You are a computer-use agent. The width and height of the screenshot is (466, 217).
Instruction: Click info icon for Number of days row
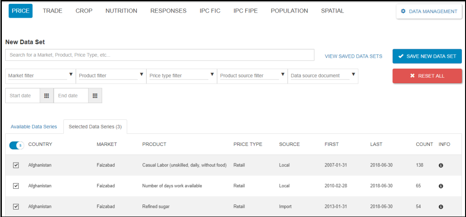(x=441, y=186)
